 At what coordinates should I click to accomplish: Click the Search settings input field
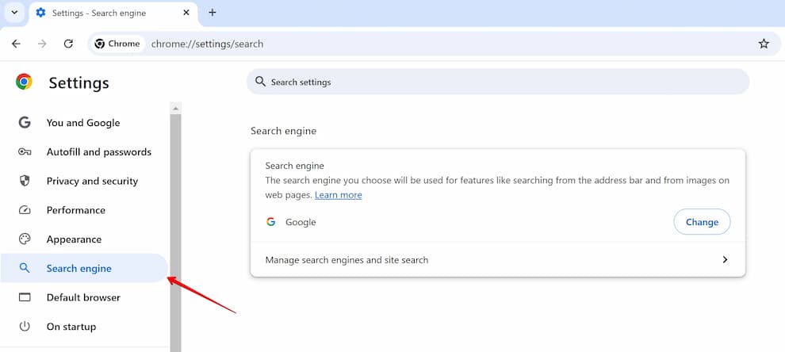[x=498, y=82]
